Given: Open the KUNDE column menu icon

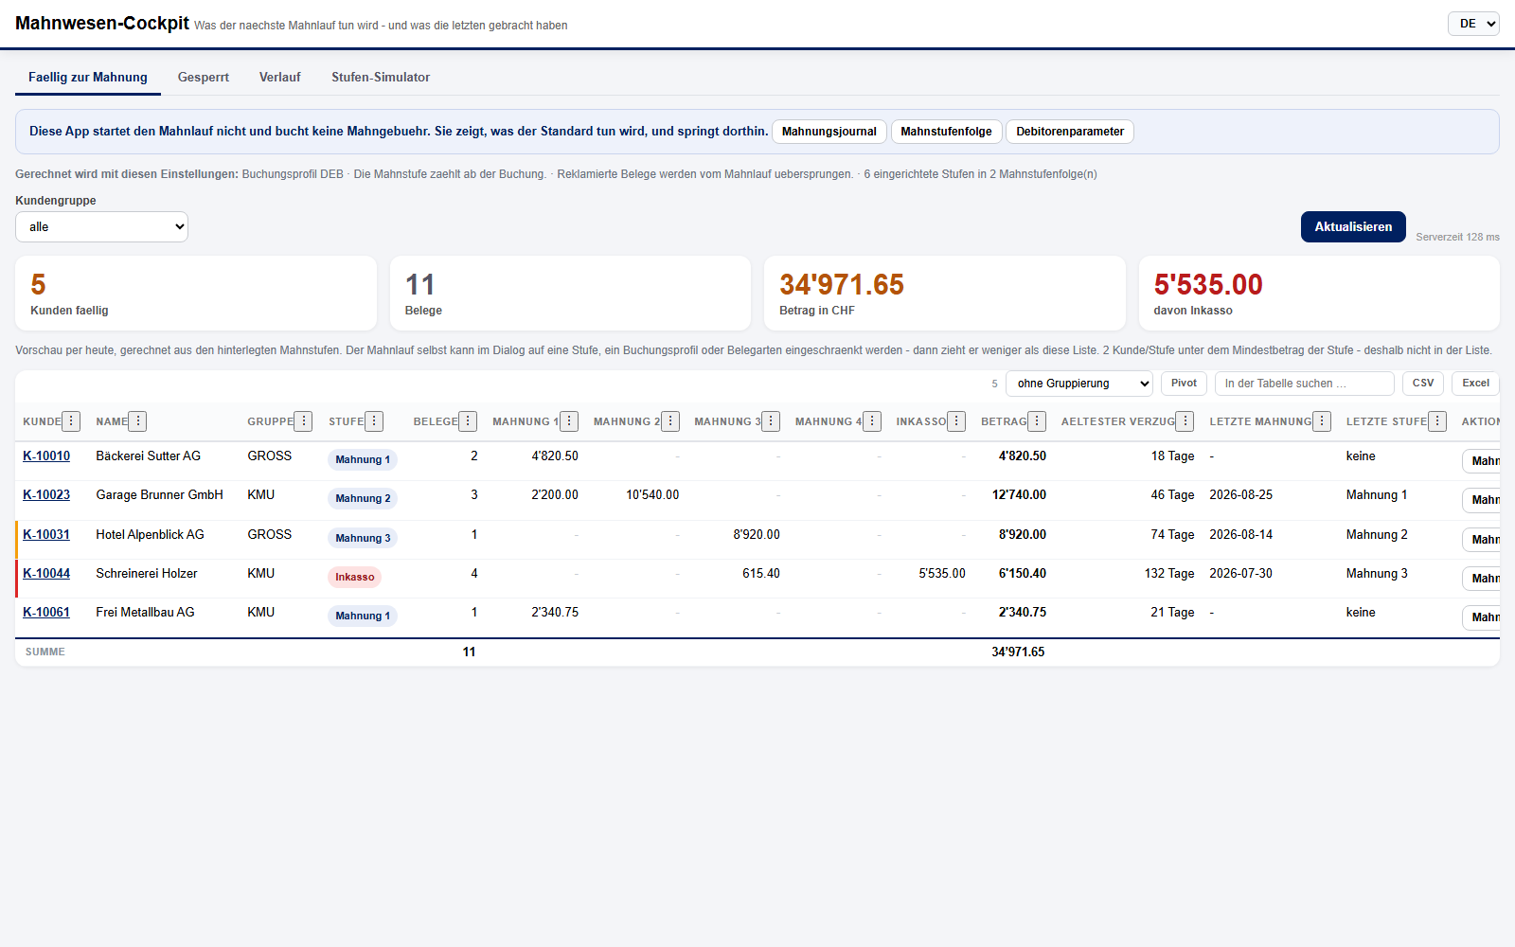Looking at the screenshot, I should coord(71,421).
